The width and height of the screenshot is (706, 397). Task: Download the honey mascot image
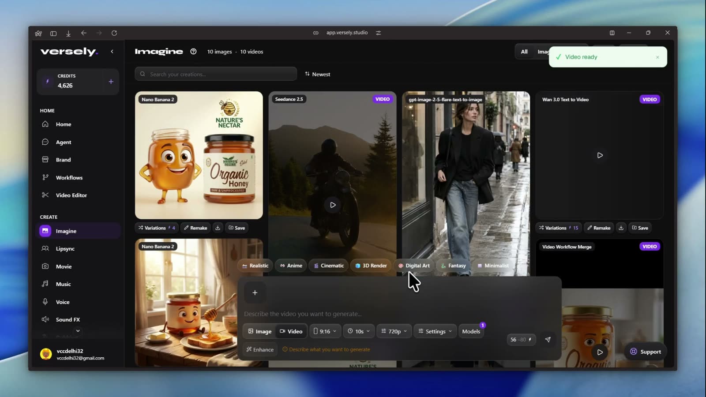pos(218,228)
